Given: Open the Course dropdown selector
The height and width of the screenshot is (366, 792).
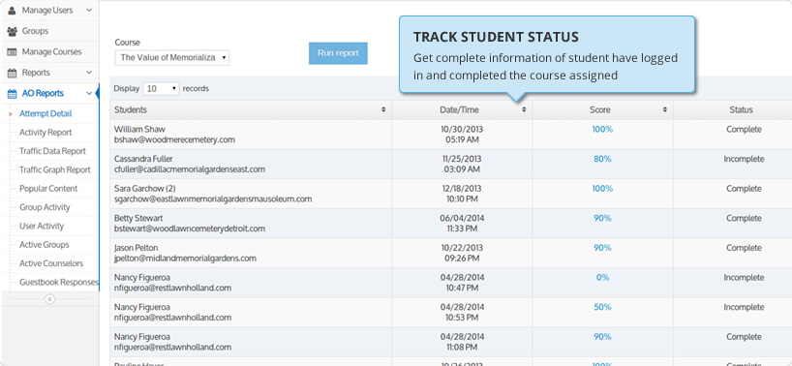Looking at the screenshot, I should coord(171,57).
